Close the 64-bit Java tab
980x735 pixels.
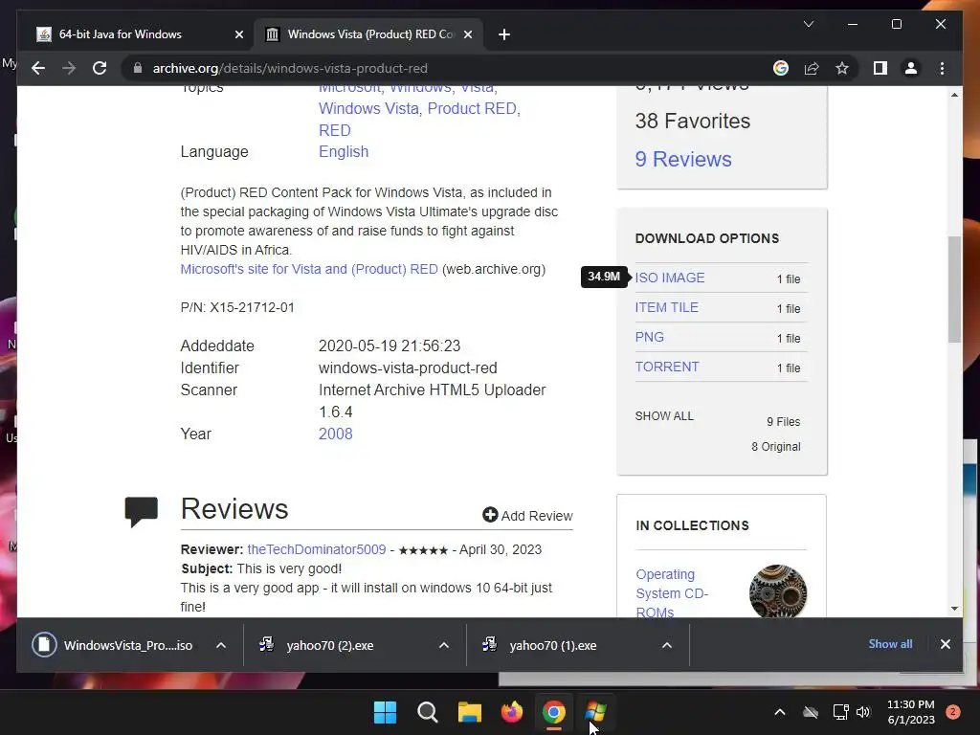coord(238,34)
